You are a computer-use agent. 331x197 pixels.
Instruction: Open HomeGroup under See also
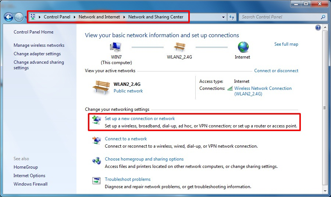coord(26,167)
